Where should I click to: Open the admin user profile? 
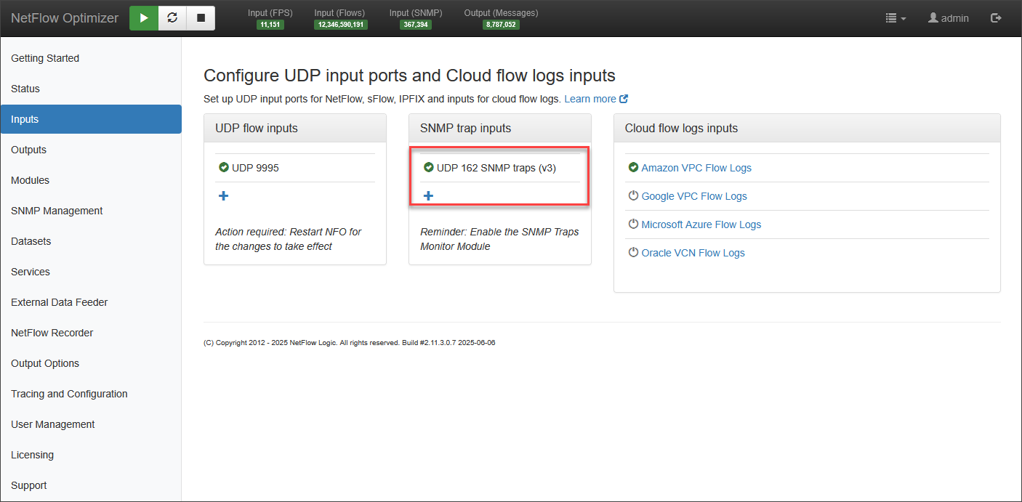pyautogui.click(x=948, y=18)
